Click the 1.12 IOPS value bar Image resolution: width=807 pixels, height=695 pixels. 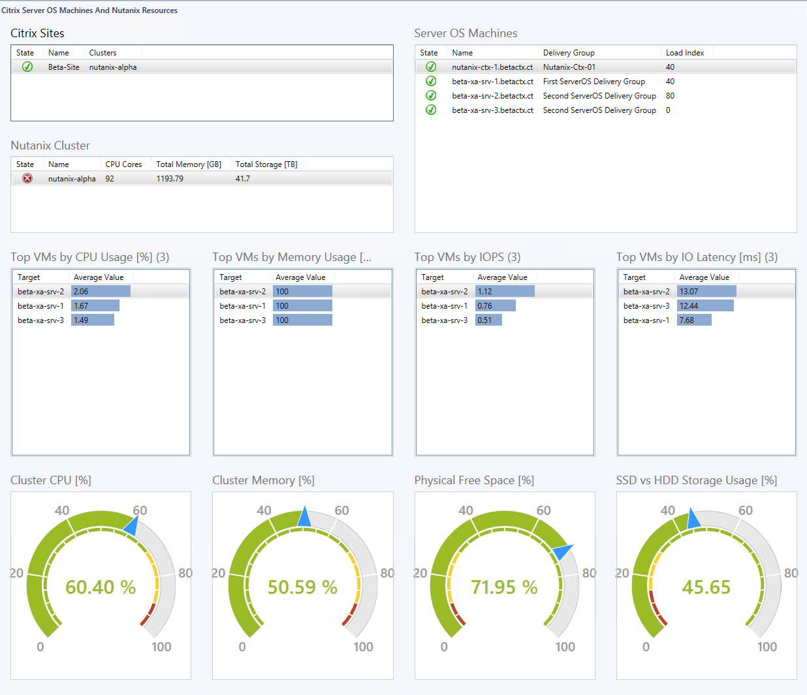pos(505,291)
